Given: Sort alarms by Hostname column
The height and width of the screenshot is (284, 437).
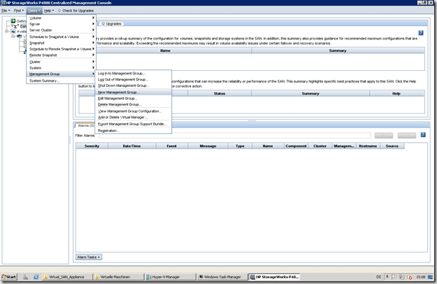Looking at the screenshot, I should pyautogui.click(x=368, y=146).
